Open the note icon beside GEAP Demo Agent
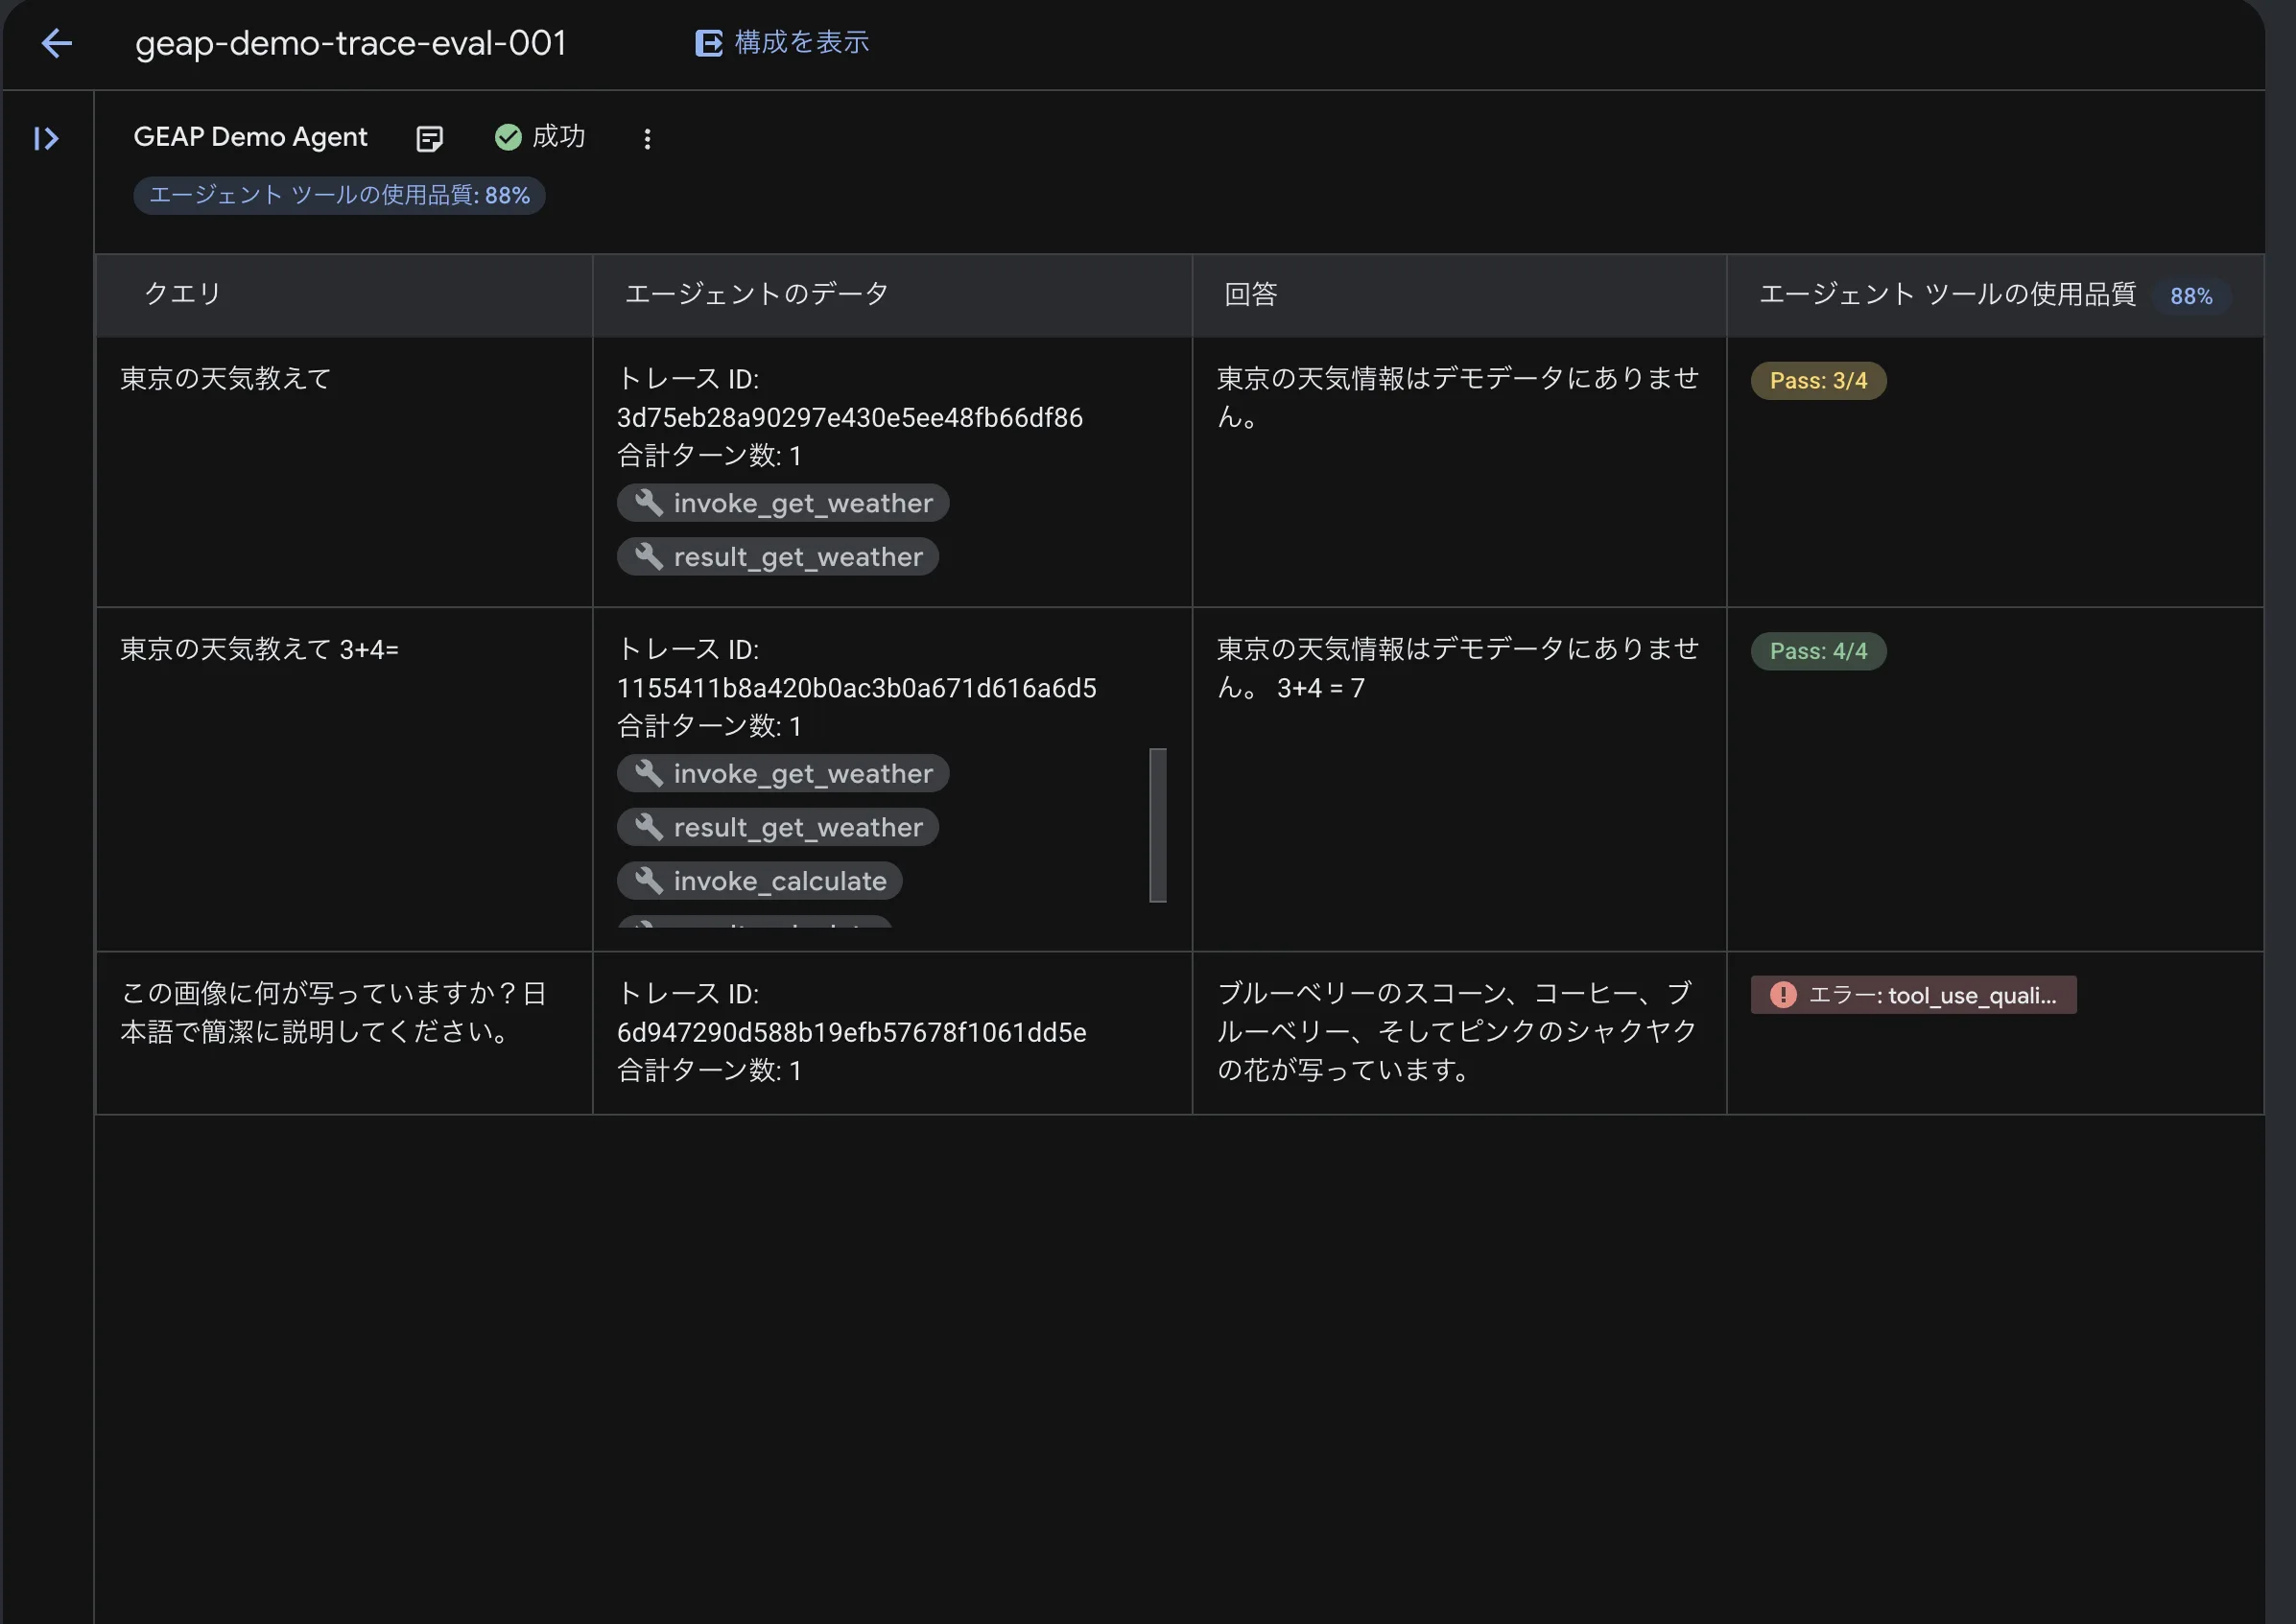 pos(429,138)
